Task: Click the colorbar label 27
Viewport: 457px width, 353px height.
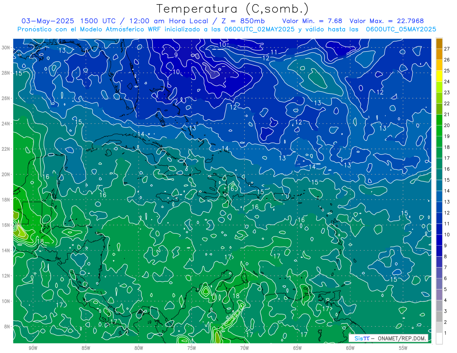Action: click(447, 49)
